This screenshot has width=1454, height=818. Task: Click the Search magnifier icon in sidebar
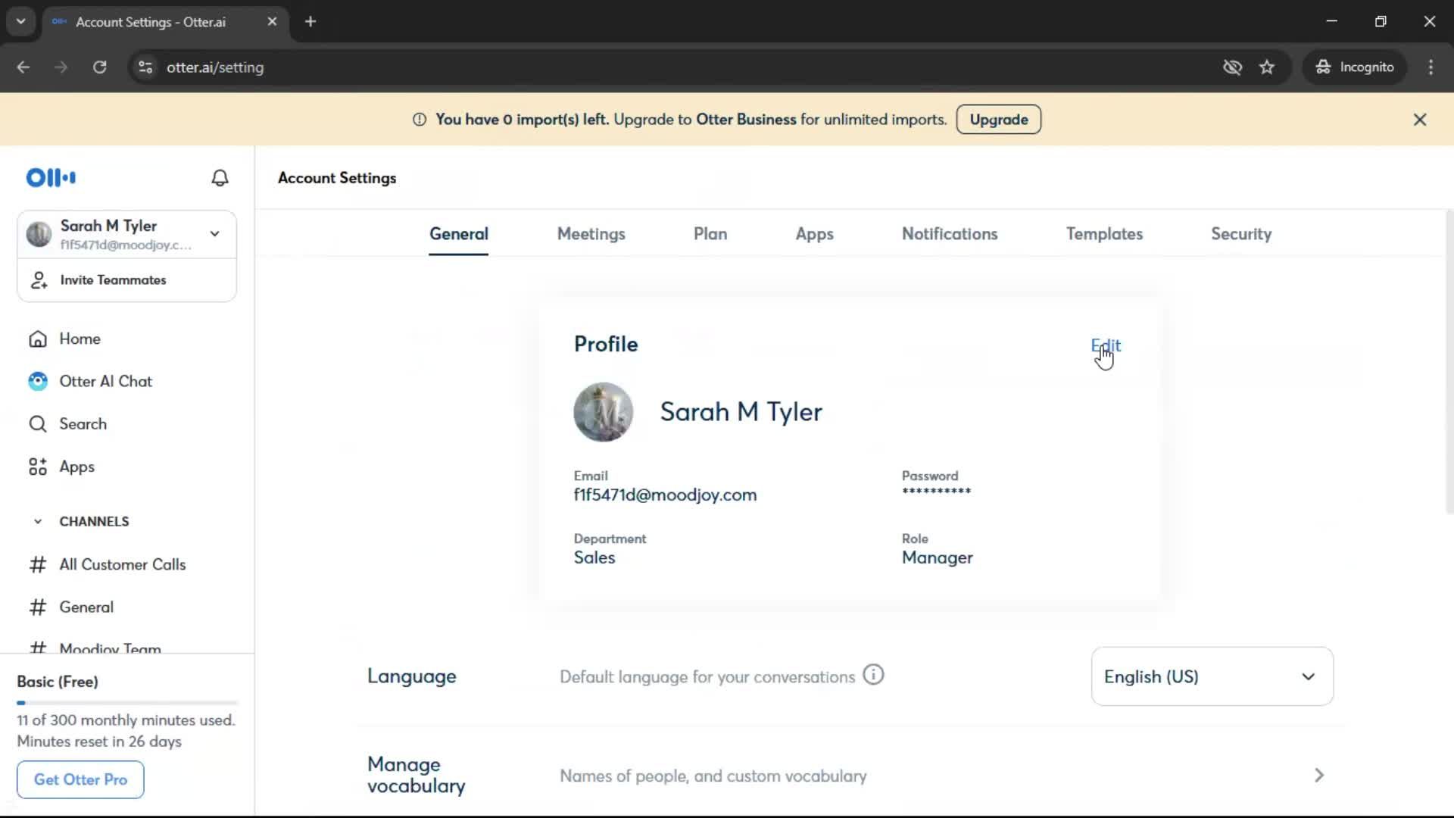pyautogui.click(x=38, y=424)
